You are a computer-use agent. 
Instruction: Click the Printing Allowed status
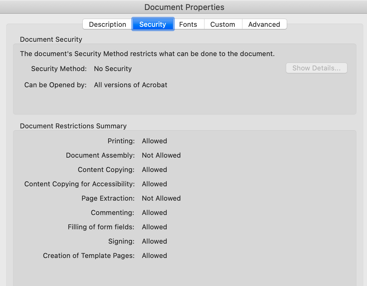[x=154, y=141]
